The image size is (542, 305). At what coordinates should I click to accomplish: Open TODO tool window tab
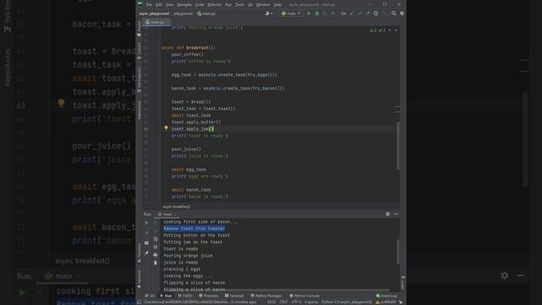pos(185,296)
